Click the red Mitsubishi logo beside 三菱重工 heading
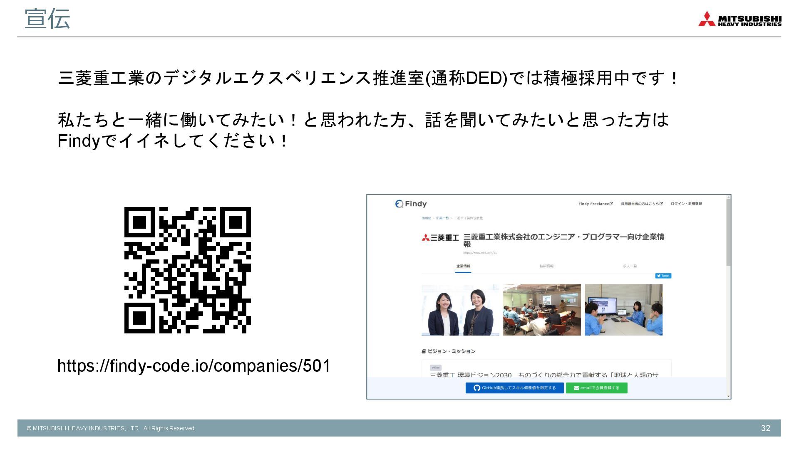The width and height of the screenshot is (799, 449). pyautogui.click(x=425, y=237)
